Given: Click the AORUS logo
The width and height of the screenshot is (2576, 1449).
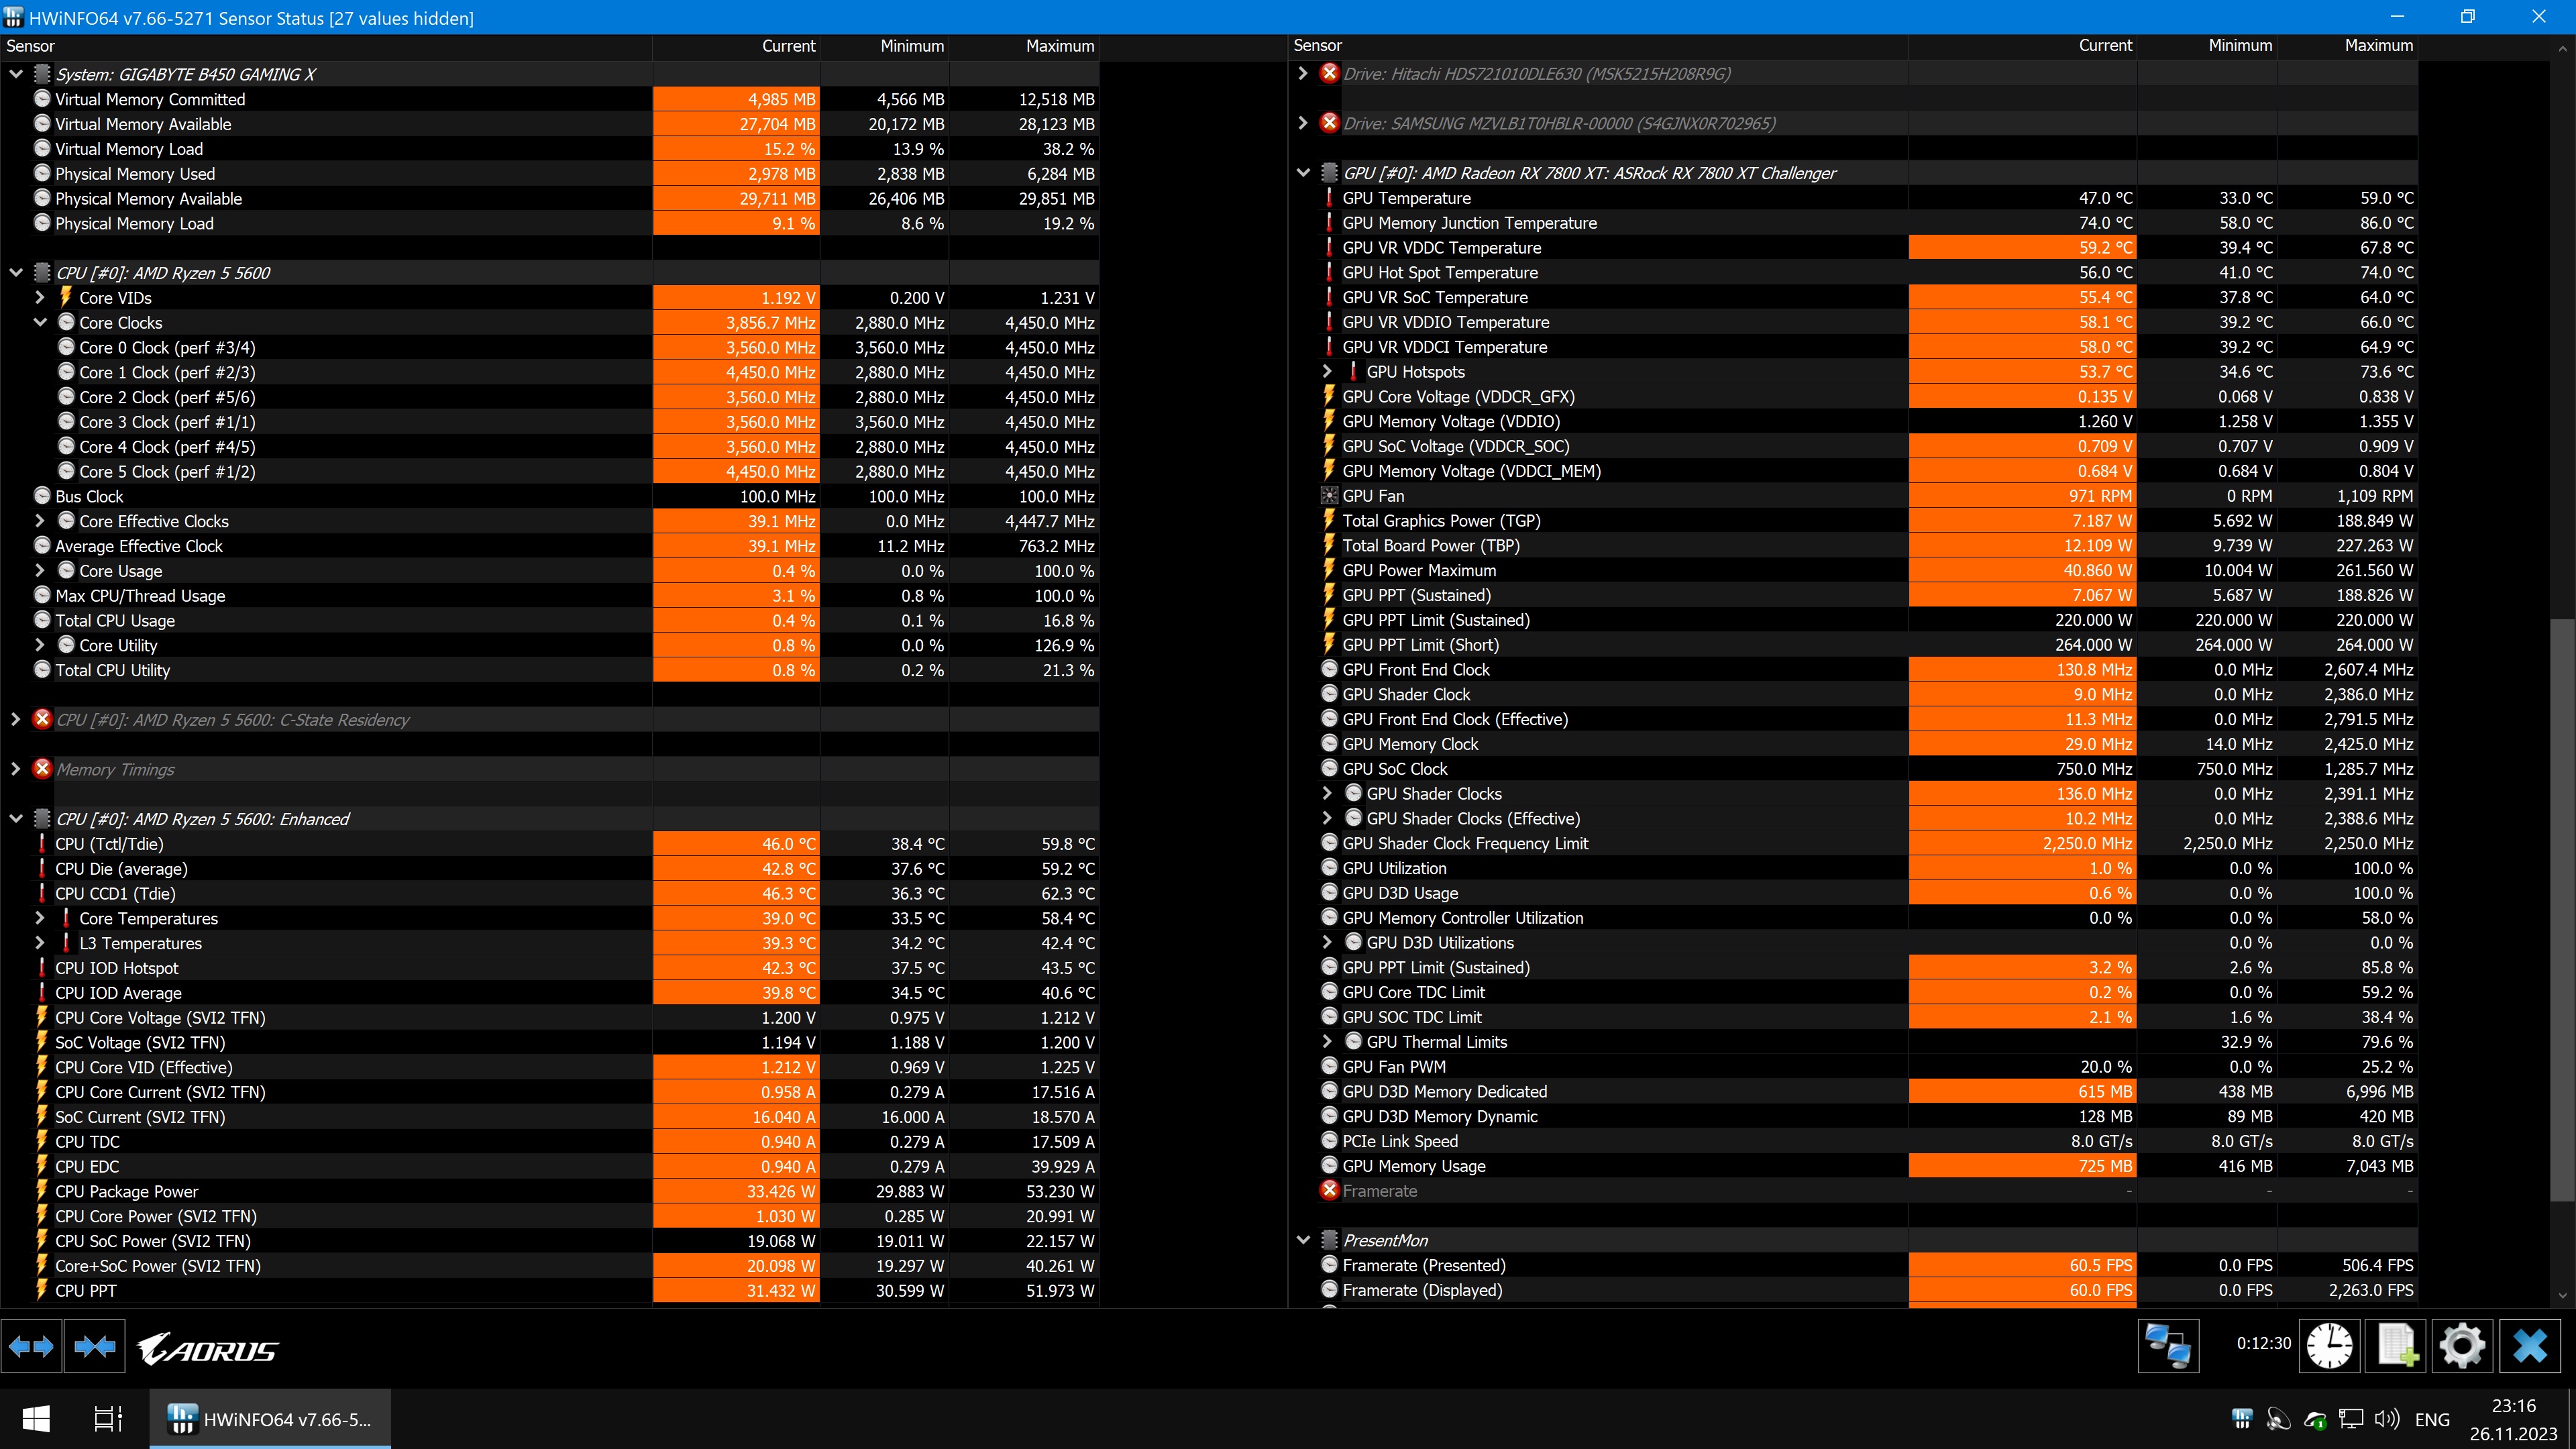Looking at the screenshot, I should coord(208,1350).
